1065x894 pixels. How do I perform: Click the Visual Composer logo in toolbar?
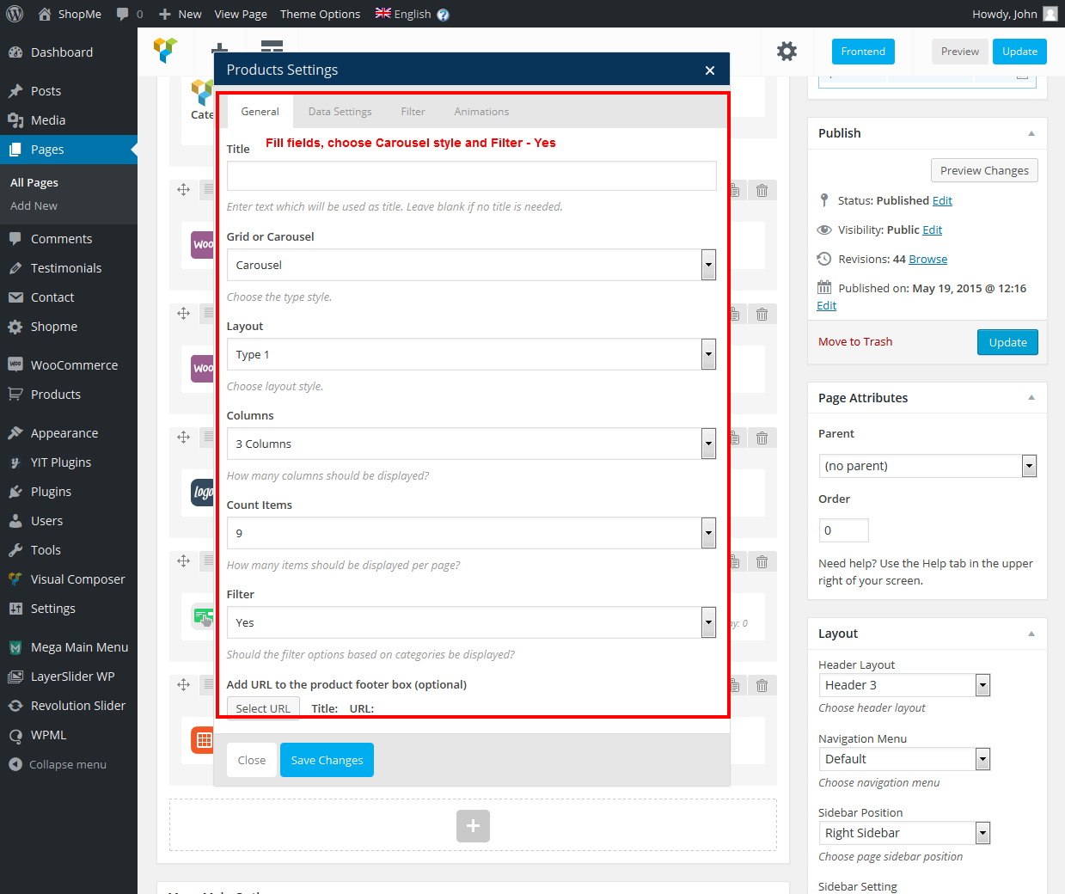point(166,51)
